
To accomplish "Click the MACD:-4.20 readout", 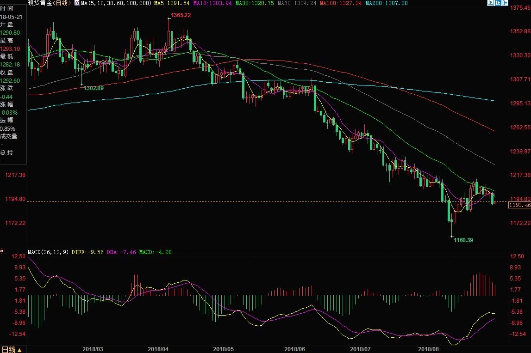I will (x=155, y=252).
